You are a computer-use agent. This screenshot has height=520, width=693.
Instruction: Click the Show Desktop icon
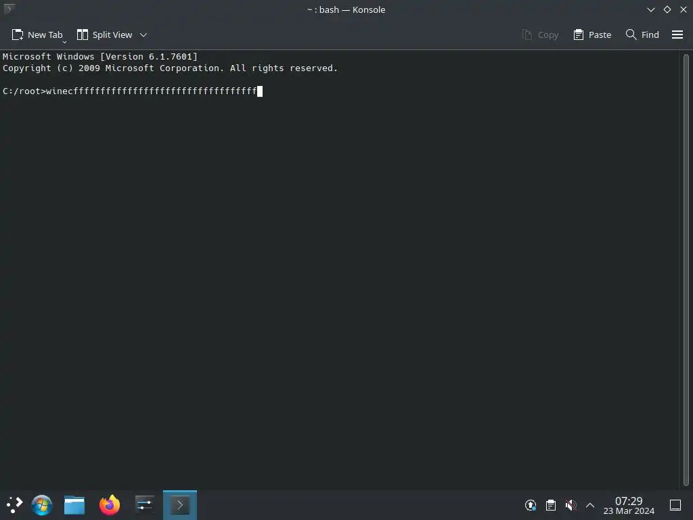click(x=675, y=505)
